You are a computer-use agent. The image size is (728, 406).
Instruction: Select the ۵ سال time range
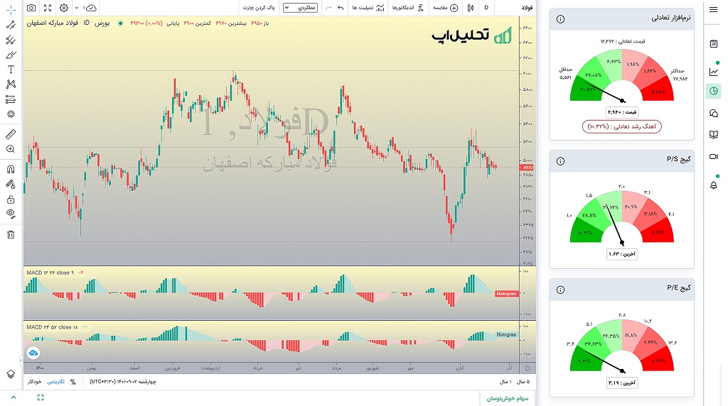click(x=523, y=382)
